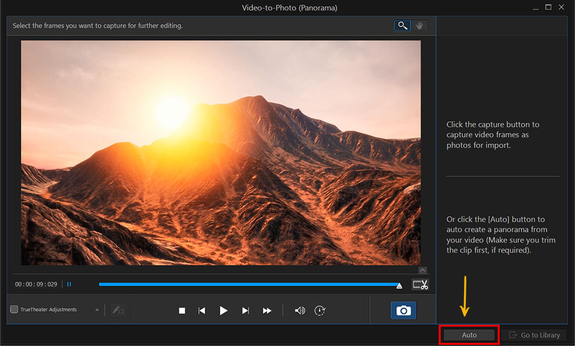
Task: Open the TrueTheater edit pen icon
Action: (118, 310)
